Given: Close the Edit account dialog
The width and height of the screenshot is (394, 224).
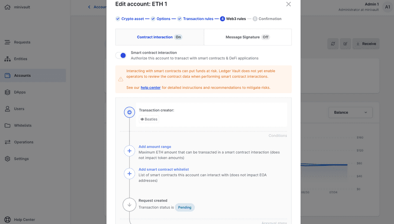Looking at the screenshot, I should (x=288, y=4).
